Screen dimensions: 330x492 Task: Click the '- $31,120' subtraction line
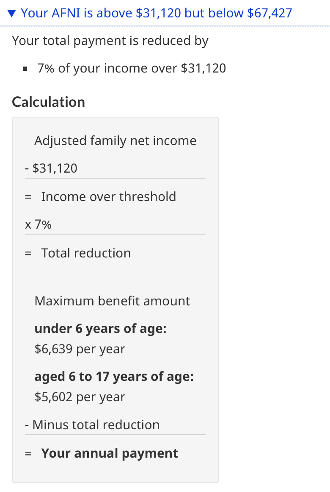pyautogui.click(x=51, y=168)
